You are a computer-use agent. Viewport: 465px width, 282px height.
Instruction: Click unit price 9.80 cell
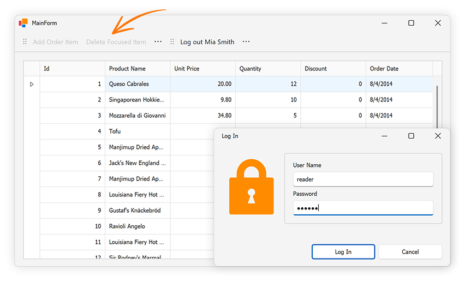point(203,100)
